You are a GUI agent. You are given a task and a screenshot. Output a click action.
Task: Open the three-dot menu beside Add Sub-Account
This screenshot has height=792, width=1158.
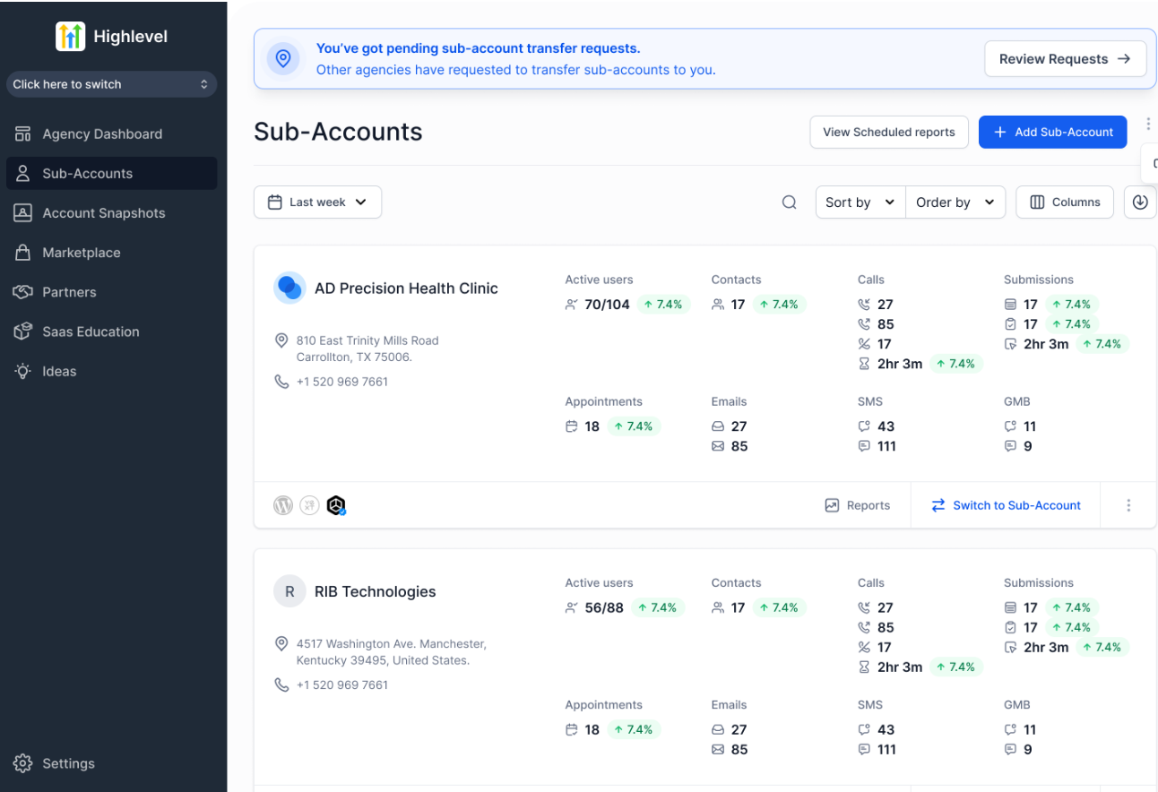(x=1148, y=124)
